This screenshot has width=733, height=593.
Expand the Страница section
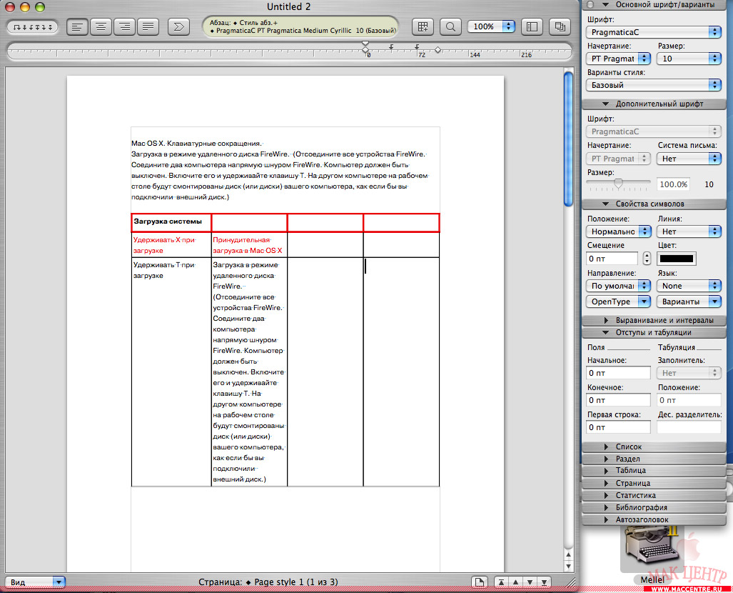pyautogui.click(x=607, y=483)
